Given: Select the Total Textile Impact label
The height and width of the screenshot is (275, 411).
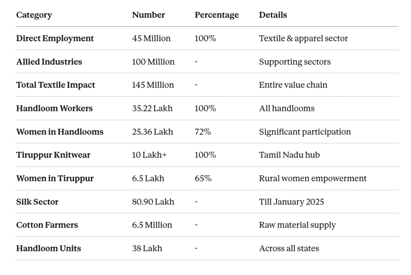Looking at the screenshot, I should tap(55, 85).
